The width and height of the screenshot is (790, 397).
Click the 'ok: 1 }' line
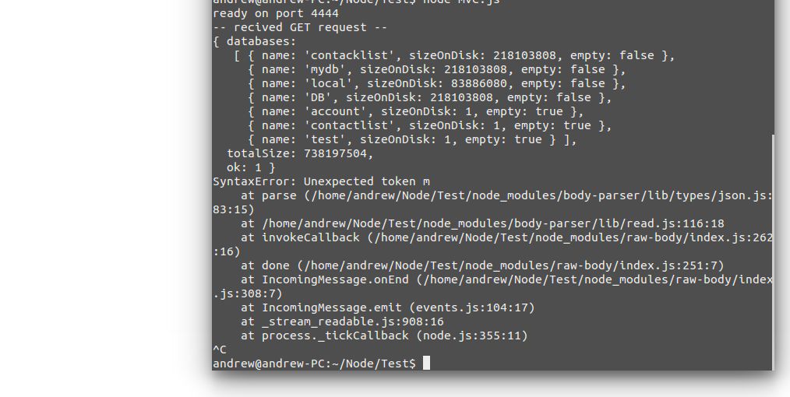(251, 167)
